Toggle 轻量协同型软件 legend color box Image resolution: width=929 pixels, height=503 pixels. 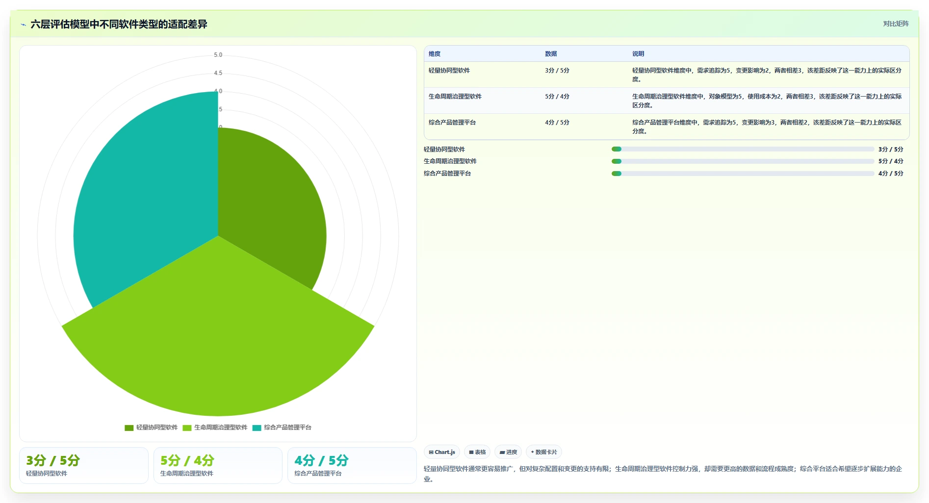coord(129,428)
